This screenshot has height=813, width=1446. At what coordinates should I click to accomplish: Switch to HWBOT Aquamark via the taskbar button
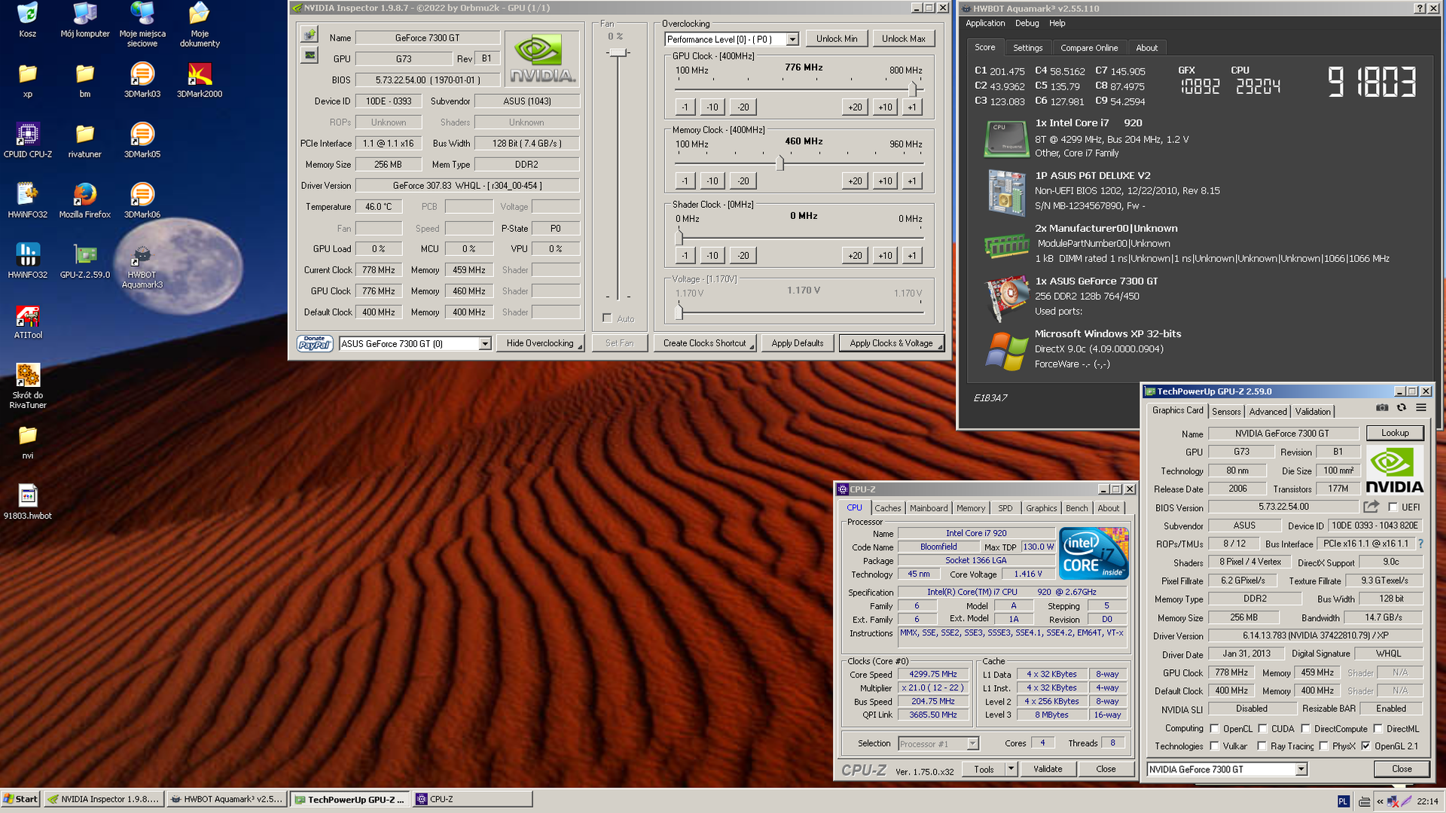(x=226, y=799)
